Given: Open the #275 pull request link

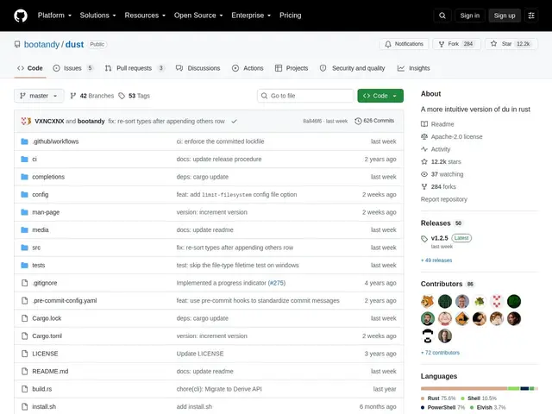Looking at the screenshot, I should [x=277, y=283].
